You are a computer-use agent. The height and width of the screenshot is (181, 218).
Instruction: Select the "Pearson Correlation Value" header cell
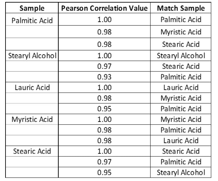pyautogui.click(x=105, y=8)
